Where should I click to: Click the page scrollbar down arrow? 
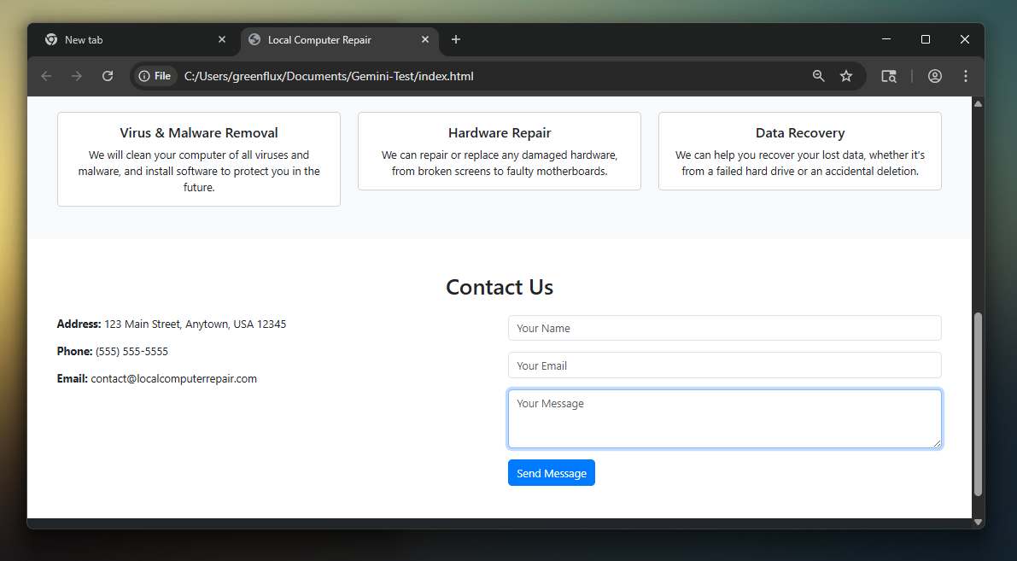(x=978, y=522)
